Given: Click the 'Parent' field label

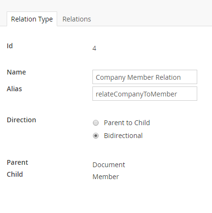Looking at the screenshot, I should [18, 162].
